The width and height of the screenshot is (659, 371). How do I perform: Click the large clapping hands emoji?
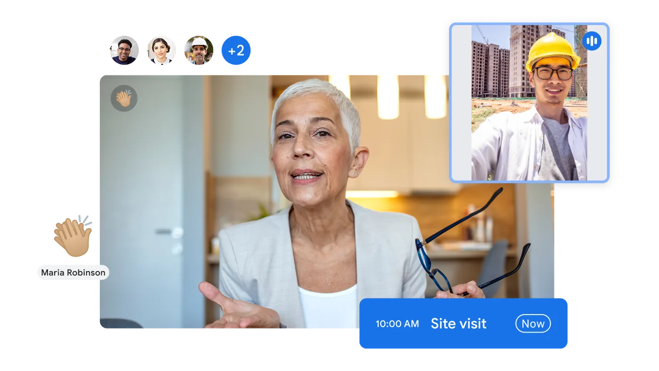point(73,236)
